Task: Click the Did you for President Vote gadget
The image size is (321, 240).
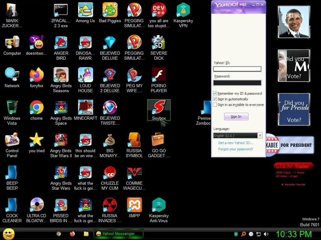Action: 294,109
